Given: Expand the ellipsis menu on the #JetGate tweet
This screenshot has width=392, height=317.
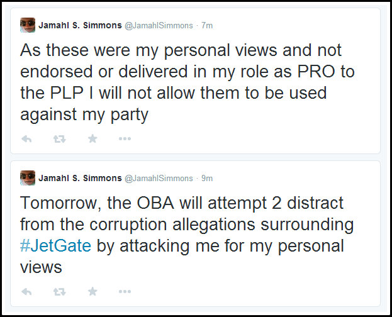Looking at the screenshot, I should (125, 292).
